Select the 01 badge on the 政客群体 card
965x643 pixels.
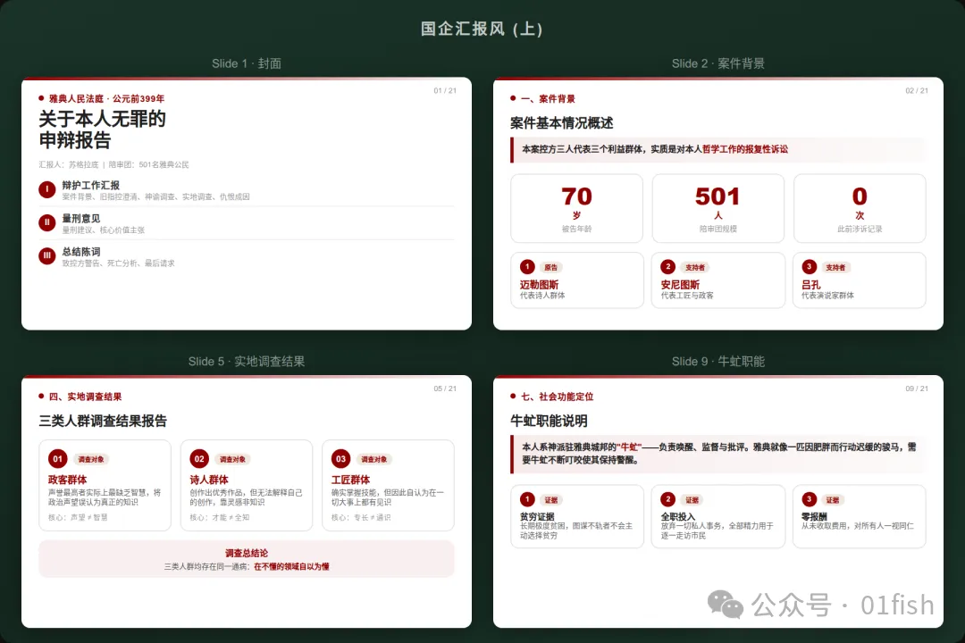58,459
